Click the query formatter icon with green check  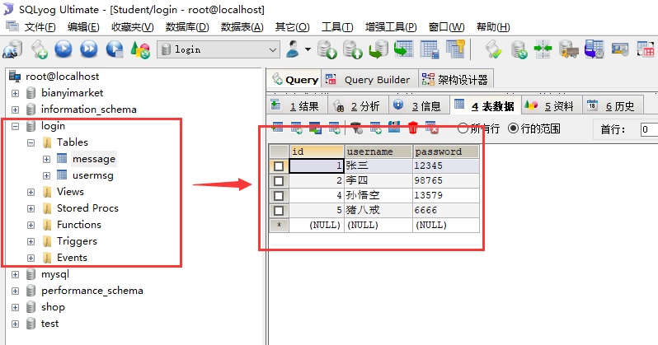[x=493, y=49]
